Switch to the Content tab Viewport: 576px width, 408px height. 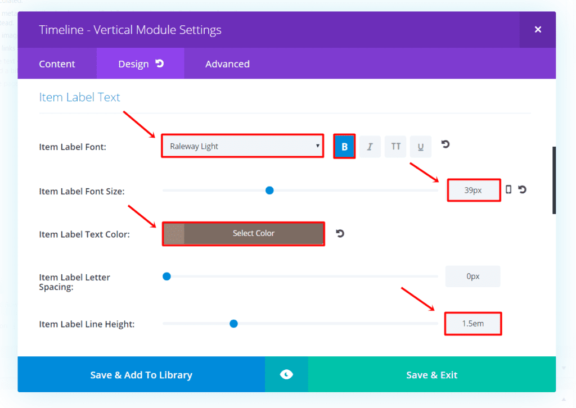coord(57,64)
